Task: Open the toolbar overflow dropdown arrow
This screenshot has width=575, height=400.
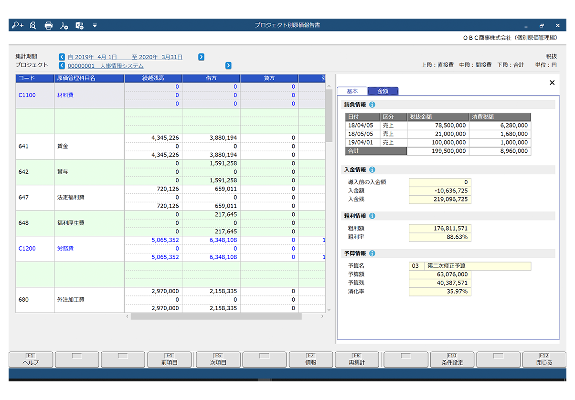Action: 95,25
